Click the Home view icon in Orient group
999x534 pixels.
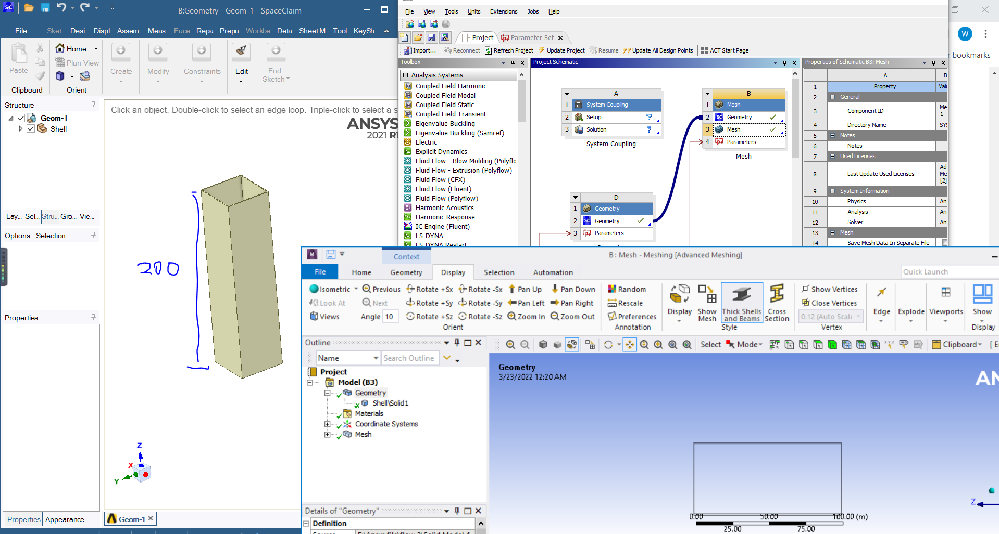(60, 48)
